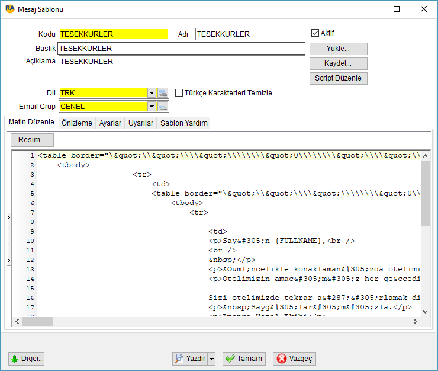The image size is (438, 371).
Task: Click the Açıklama text area
Action: [182, 70]
